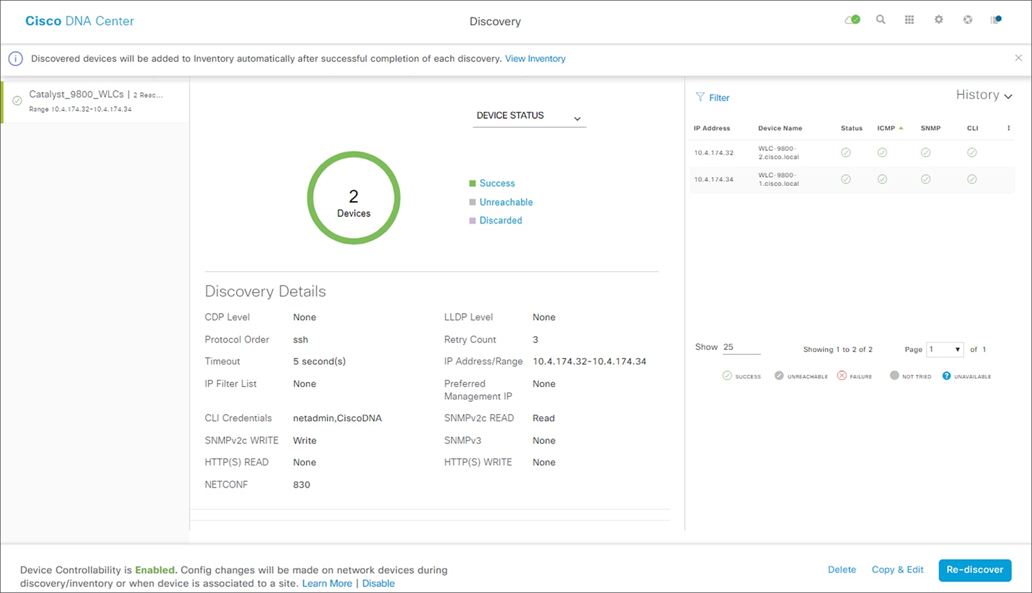Click the green check beside Catalyst_9800_WLCs
Screen dimensions: 1032x593
(17, 101)
